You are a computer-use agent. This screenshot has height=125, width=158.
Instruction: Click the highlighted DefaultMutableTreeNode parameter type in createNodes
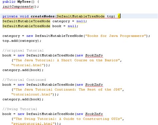pyautogui.click(x=81, y=16)
